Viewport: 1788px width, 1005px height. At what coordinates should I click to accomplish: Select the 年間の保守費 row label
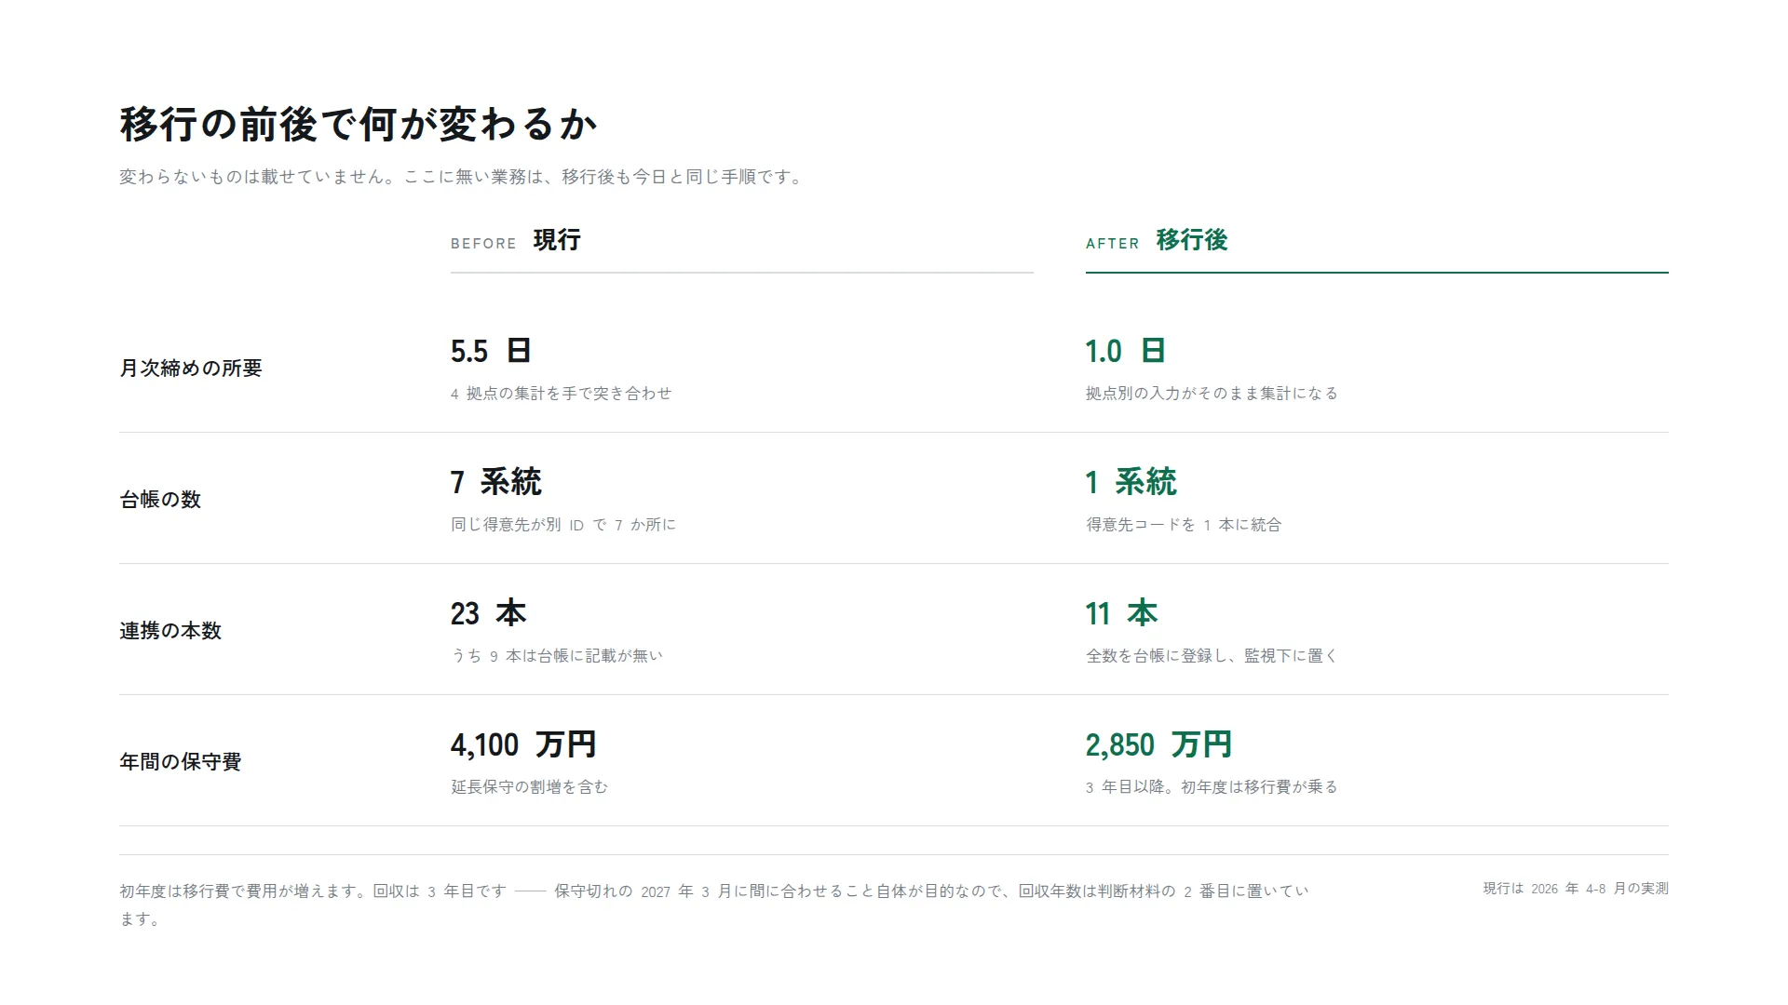coord(181,761)
